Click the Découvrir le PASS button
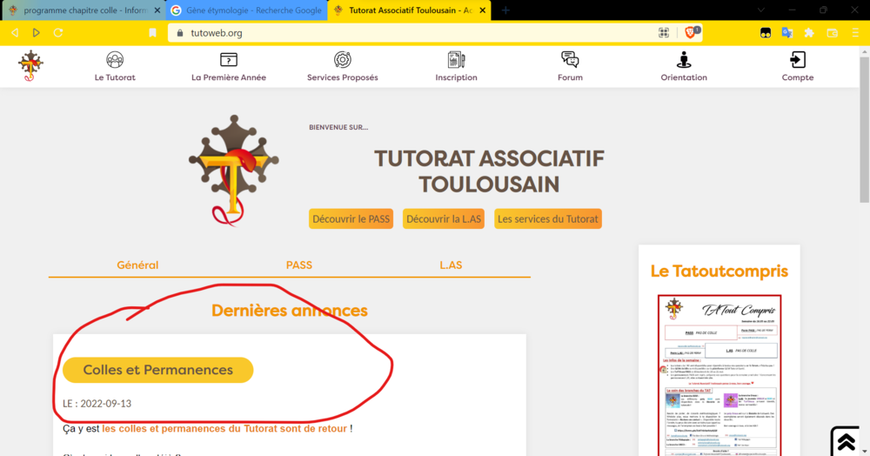Image resolution: width=870 pixels, height=456 pixels. [x=351, y=218]
